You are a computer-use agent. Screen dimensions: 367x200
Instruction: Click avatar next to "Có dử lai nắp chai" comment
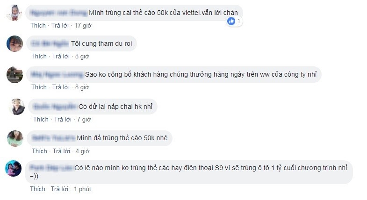(x=17, y=107)
